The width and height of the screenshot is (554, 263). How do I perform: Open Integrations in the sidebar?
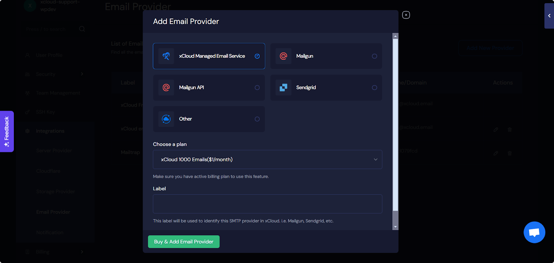tap(50, 131)
